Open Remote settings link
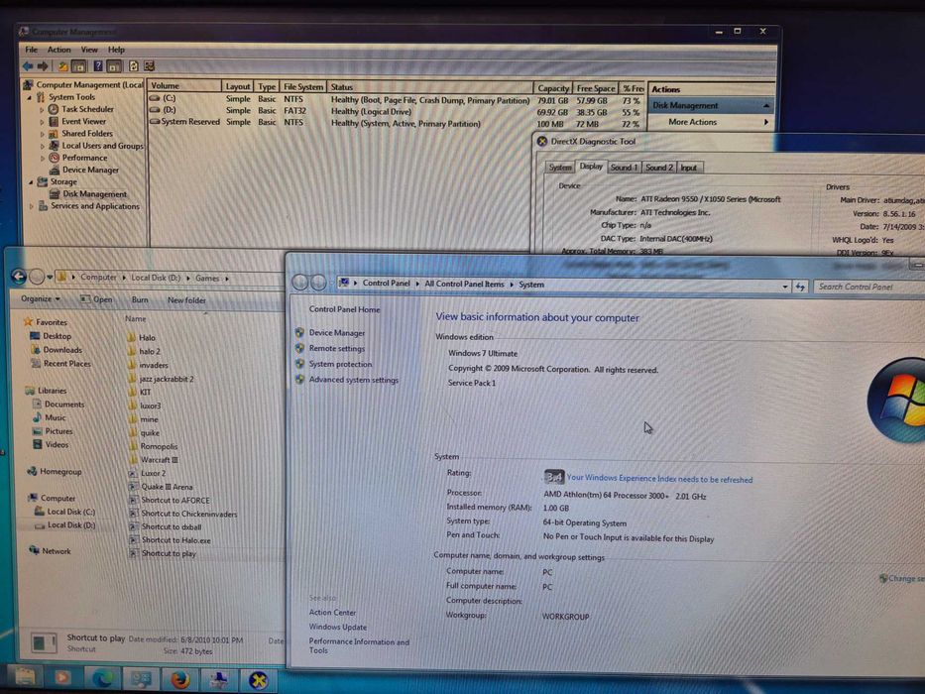The image size is (925, 694). (337, 348)
